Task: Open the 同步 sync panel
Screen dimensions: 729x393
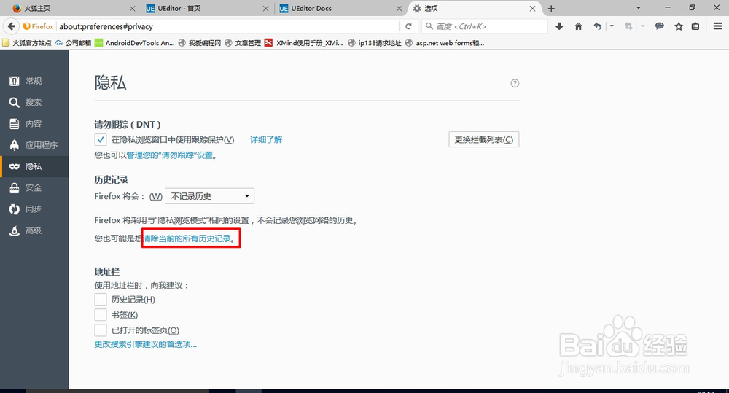Action: (34, 209)
